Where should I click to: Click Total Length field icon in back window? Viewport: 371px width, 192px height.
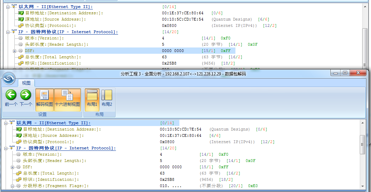[x=21, y=57]
